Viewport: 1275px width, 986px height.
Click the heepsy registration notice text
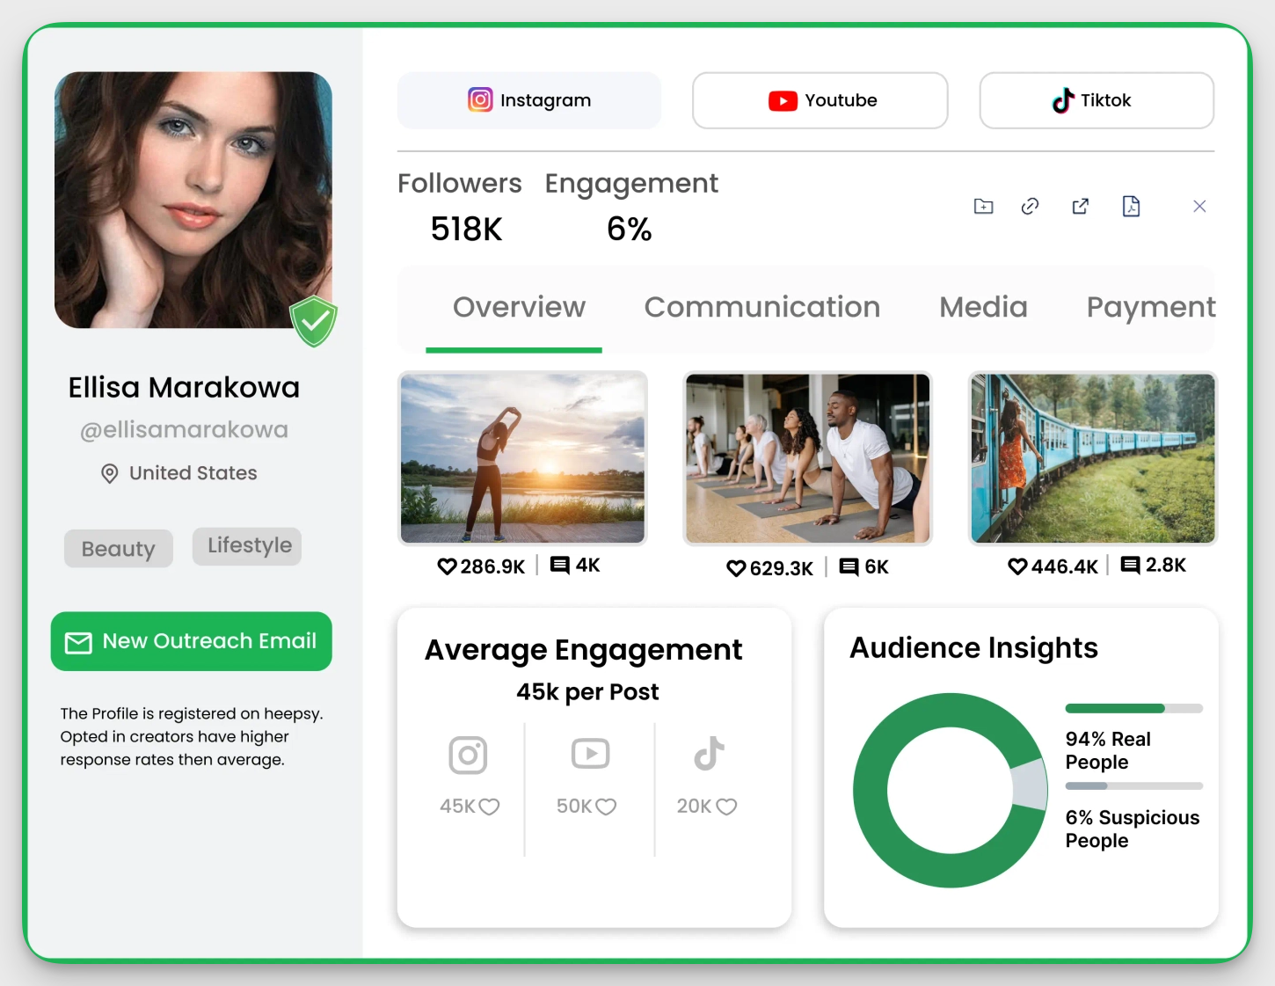(192, 736)
